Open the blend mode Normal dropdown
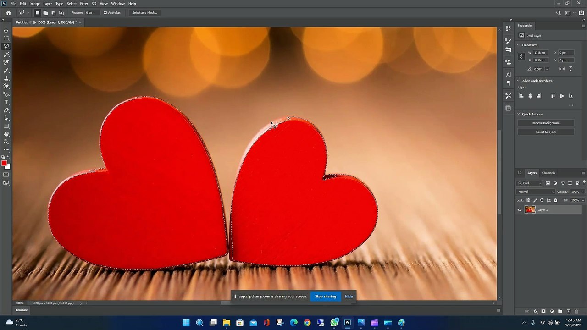 pyautogui.click(x=536, y=192)
